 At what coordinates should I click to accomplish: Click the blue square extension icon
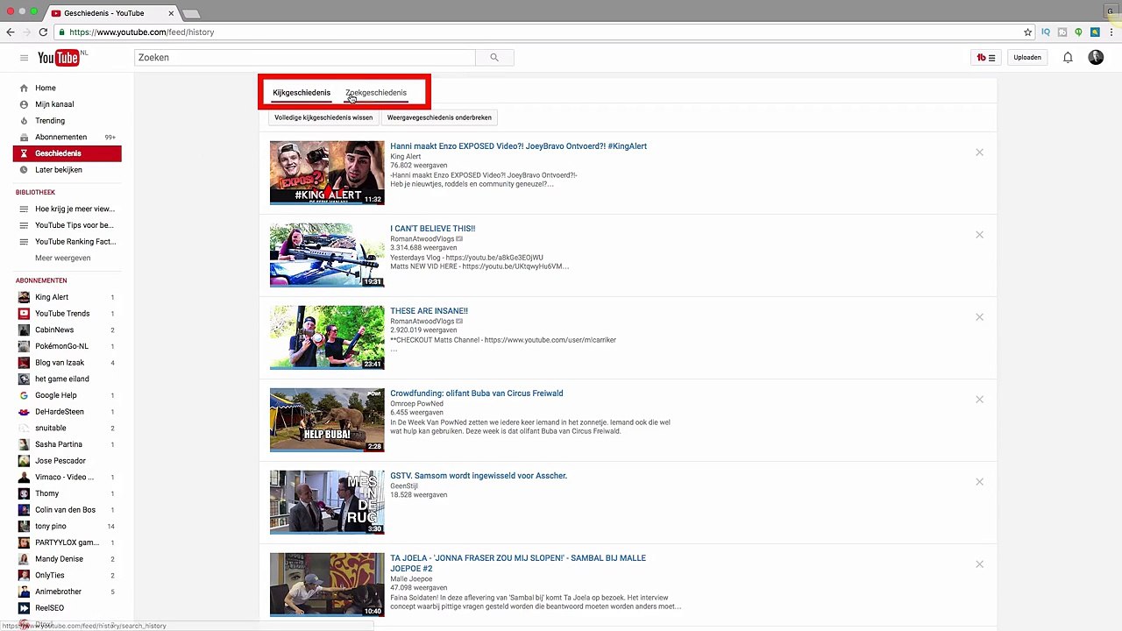point(1095,32)
